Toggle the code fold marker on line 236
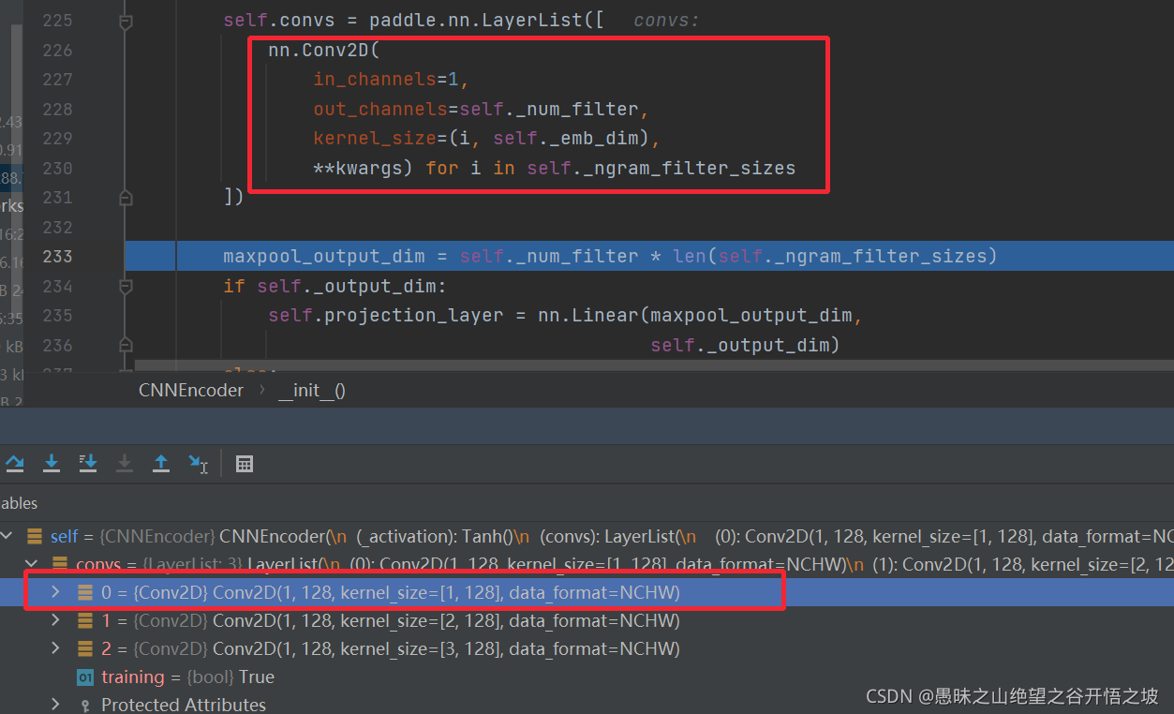The height and width of the screenshot is (714, 1174). pyautogui.click(x=126, y=345)
